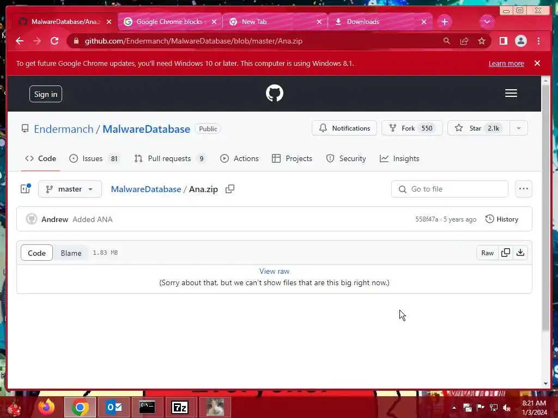The height and width of the screenshot is (418, 558).
Task: Download the raw Ana.zip file
Action: click(x=520, y=253)
